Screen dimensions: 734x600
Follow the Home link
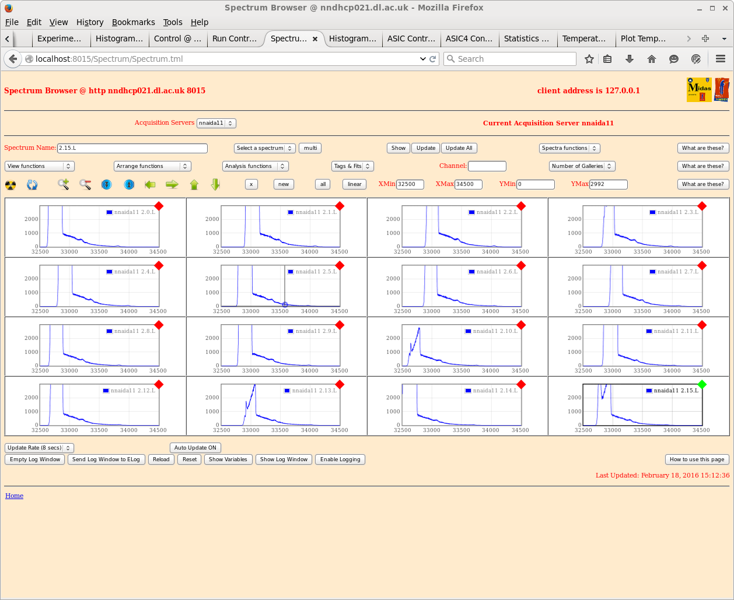[x=15, y=496]
